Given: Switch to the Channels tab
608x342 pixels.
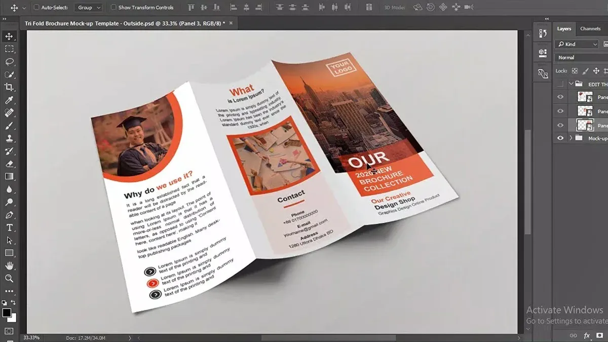Looking at the screenshot, I should point(590,29).
